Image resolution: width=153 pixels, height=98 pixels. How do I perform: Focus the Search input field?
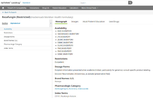pyautogui.click(x=104, y=3)
